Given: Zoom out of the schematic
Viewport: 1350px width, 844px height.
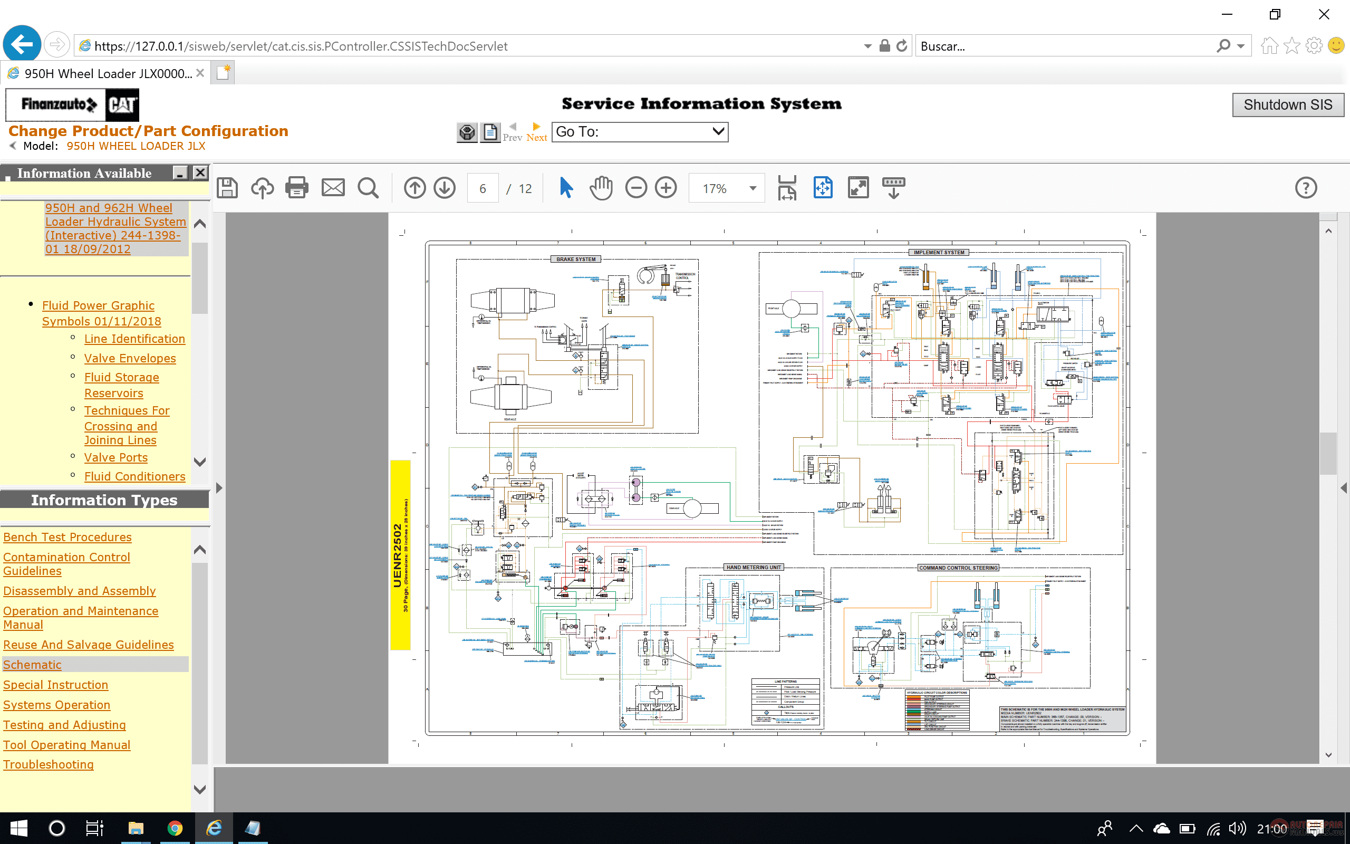Looking at the screenshot, I should click(636, 188).
